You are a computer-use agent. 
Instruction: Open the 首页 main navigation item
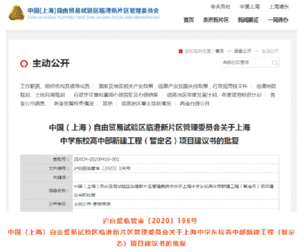pyautogui.click(x=188, y=20)
